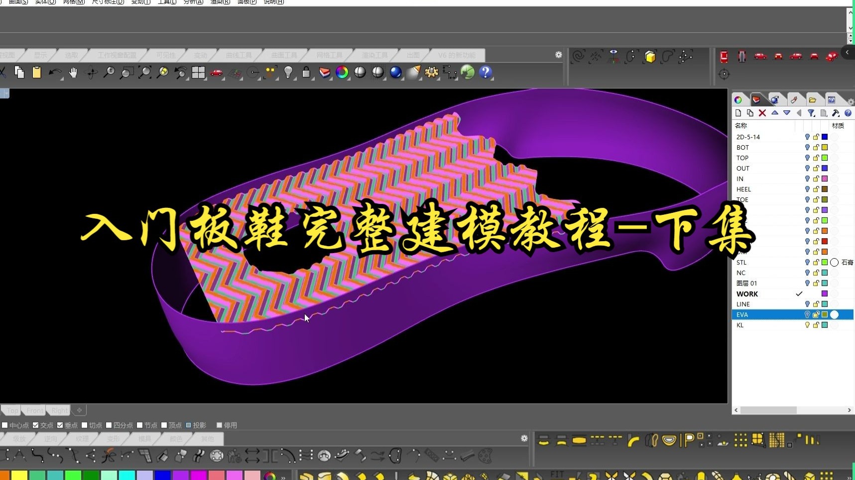This screenshot has width=855, height=480.
Task: Click the lock objects icon in the toolbar
Action: [x=306, y=73]
